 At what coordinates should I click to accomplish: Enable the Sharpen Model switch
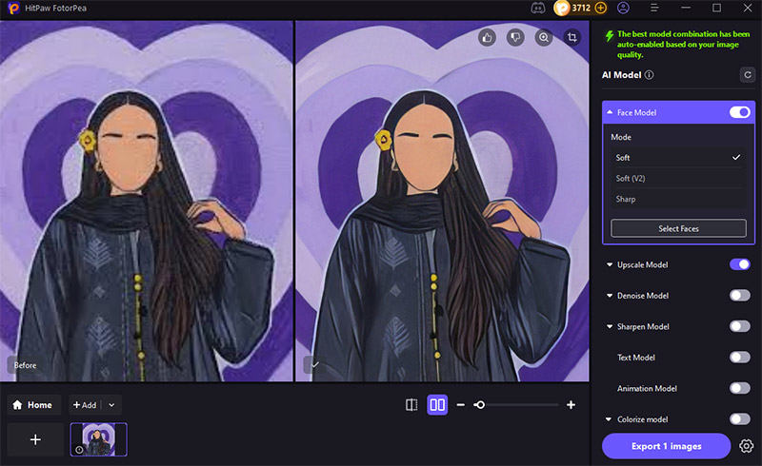pos(740,327)
